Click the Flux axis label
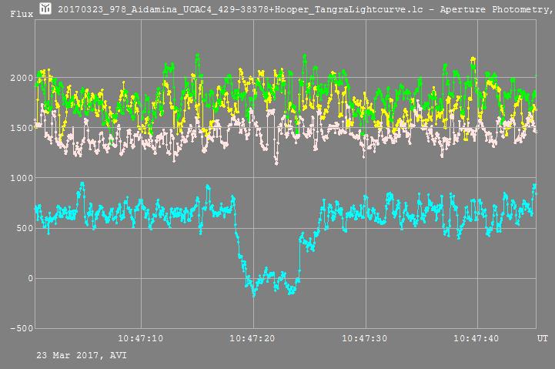555x369 pixels. click(22, 14)
